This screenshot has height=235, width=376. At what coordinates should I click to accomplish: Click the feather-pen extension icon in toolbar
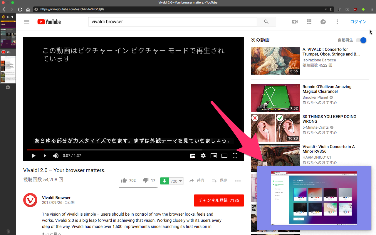point(340,9)
